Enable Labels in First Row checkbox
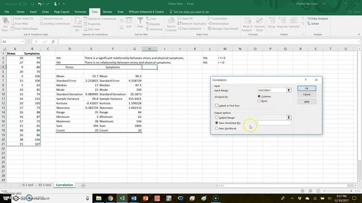 click(x=217, y=105)
